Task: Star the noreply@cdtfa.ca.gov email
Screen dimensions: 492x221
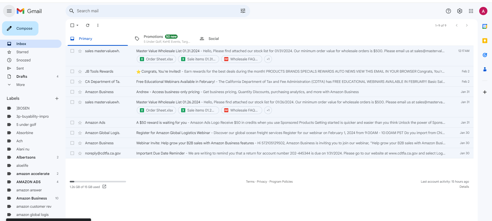Action: [80, 153]
